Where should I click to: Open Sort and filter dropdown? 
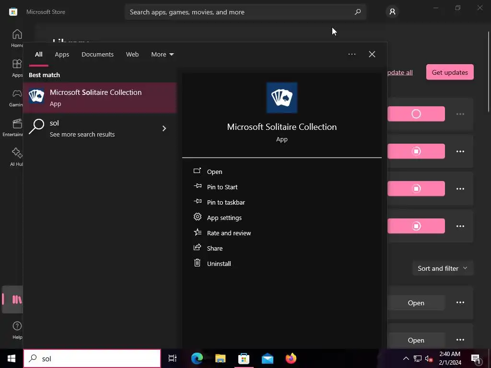[x=443, y=268]
